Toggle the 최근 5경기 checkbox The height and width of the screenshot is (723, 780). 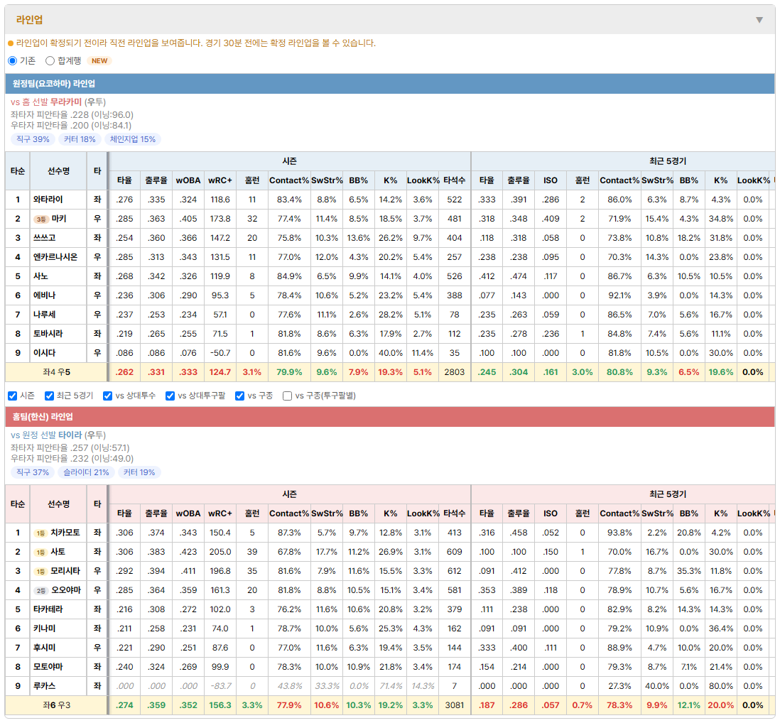49,396
